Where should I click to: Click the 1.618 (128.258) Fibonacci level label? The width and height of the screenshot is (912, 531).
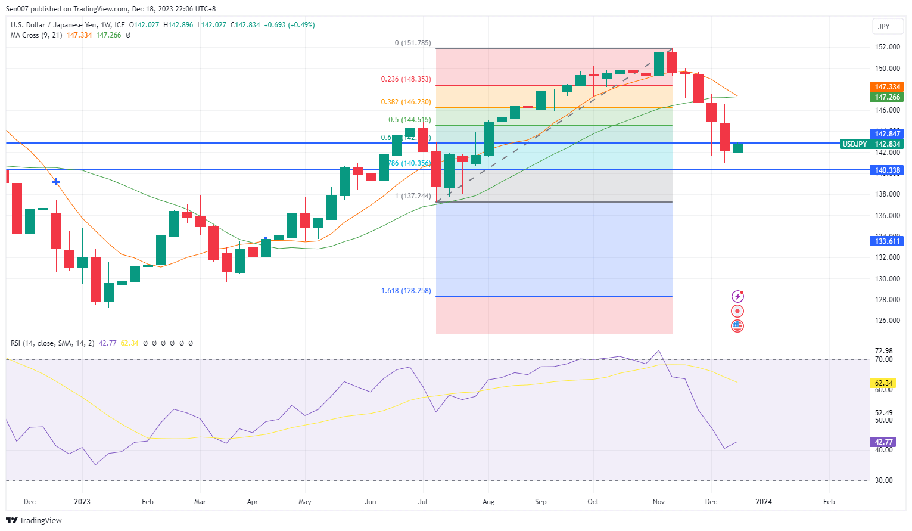pos(406,291)
